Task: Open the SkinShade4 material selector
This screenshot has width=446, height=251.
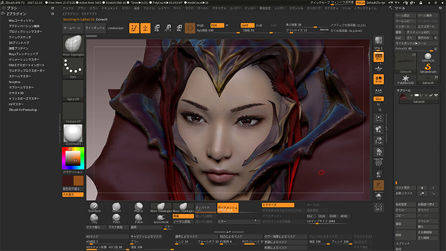Action: pyautogui.click(x=72, y=134)
